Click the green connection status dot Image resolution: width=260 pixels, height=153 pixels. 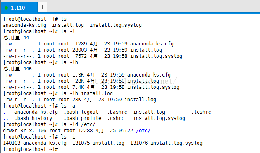6,8
